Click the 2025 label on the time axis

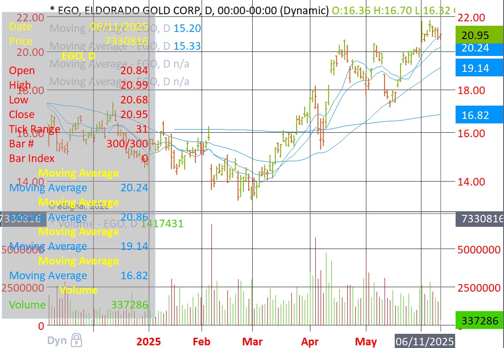[x=149, y=341]
